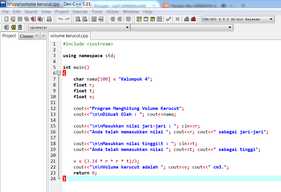Image resolution: width=281 pixels, height=192 pixels.
Task: Open the Find magnifier tool
Action: 78,19
